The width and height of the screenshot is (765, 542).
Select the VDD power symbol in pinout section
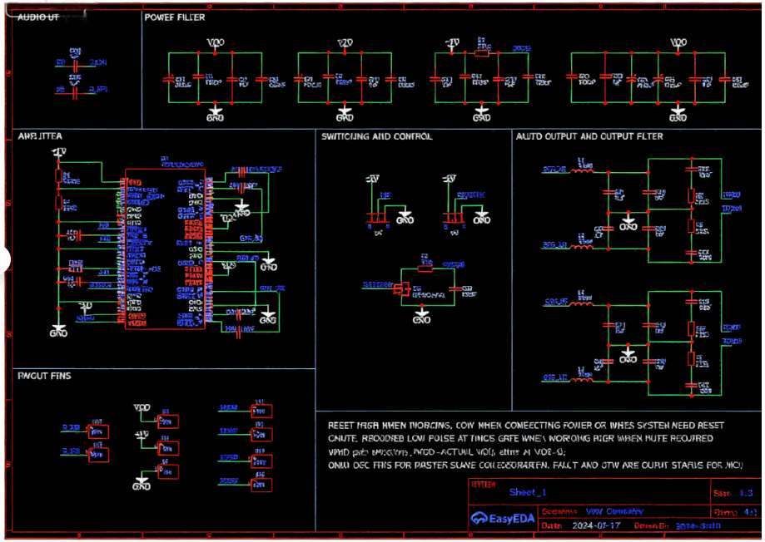click(142, 409)
